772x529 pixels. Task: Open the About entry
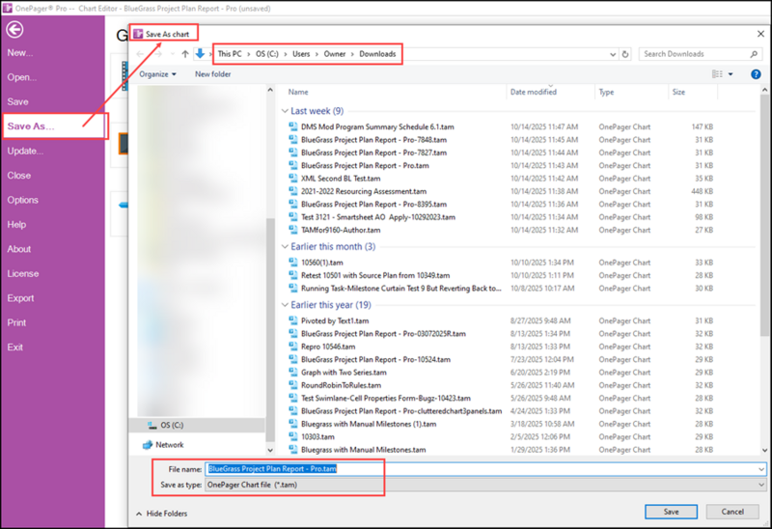tap(18, 249)
